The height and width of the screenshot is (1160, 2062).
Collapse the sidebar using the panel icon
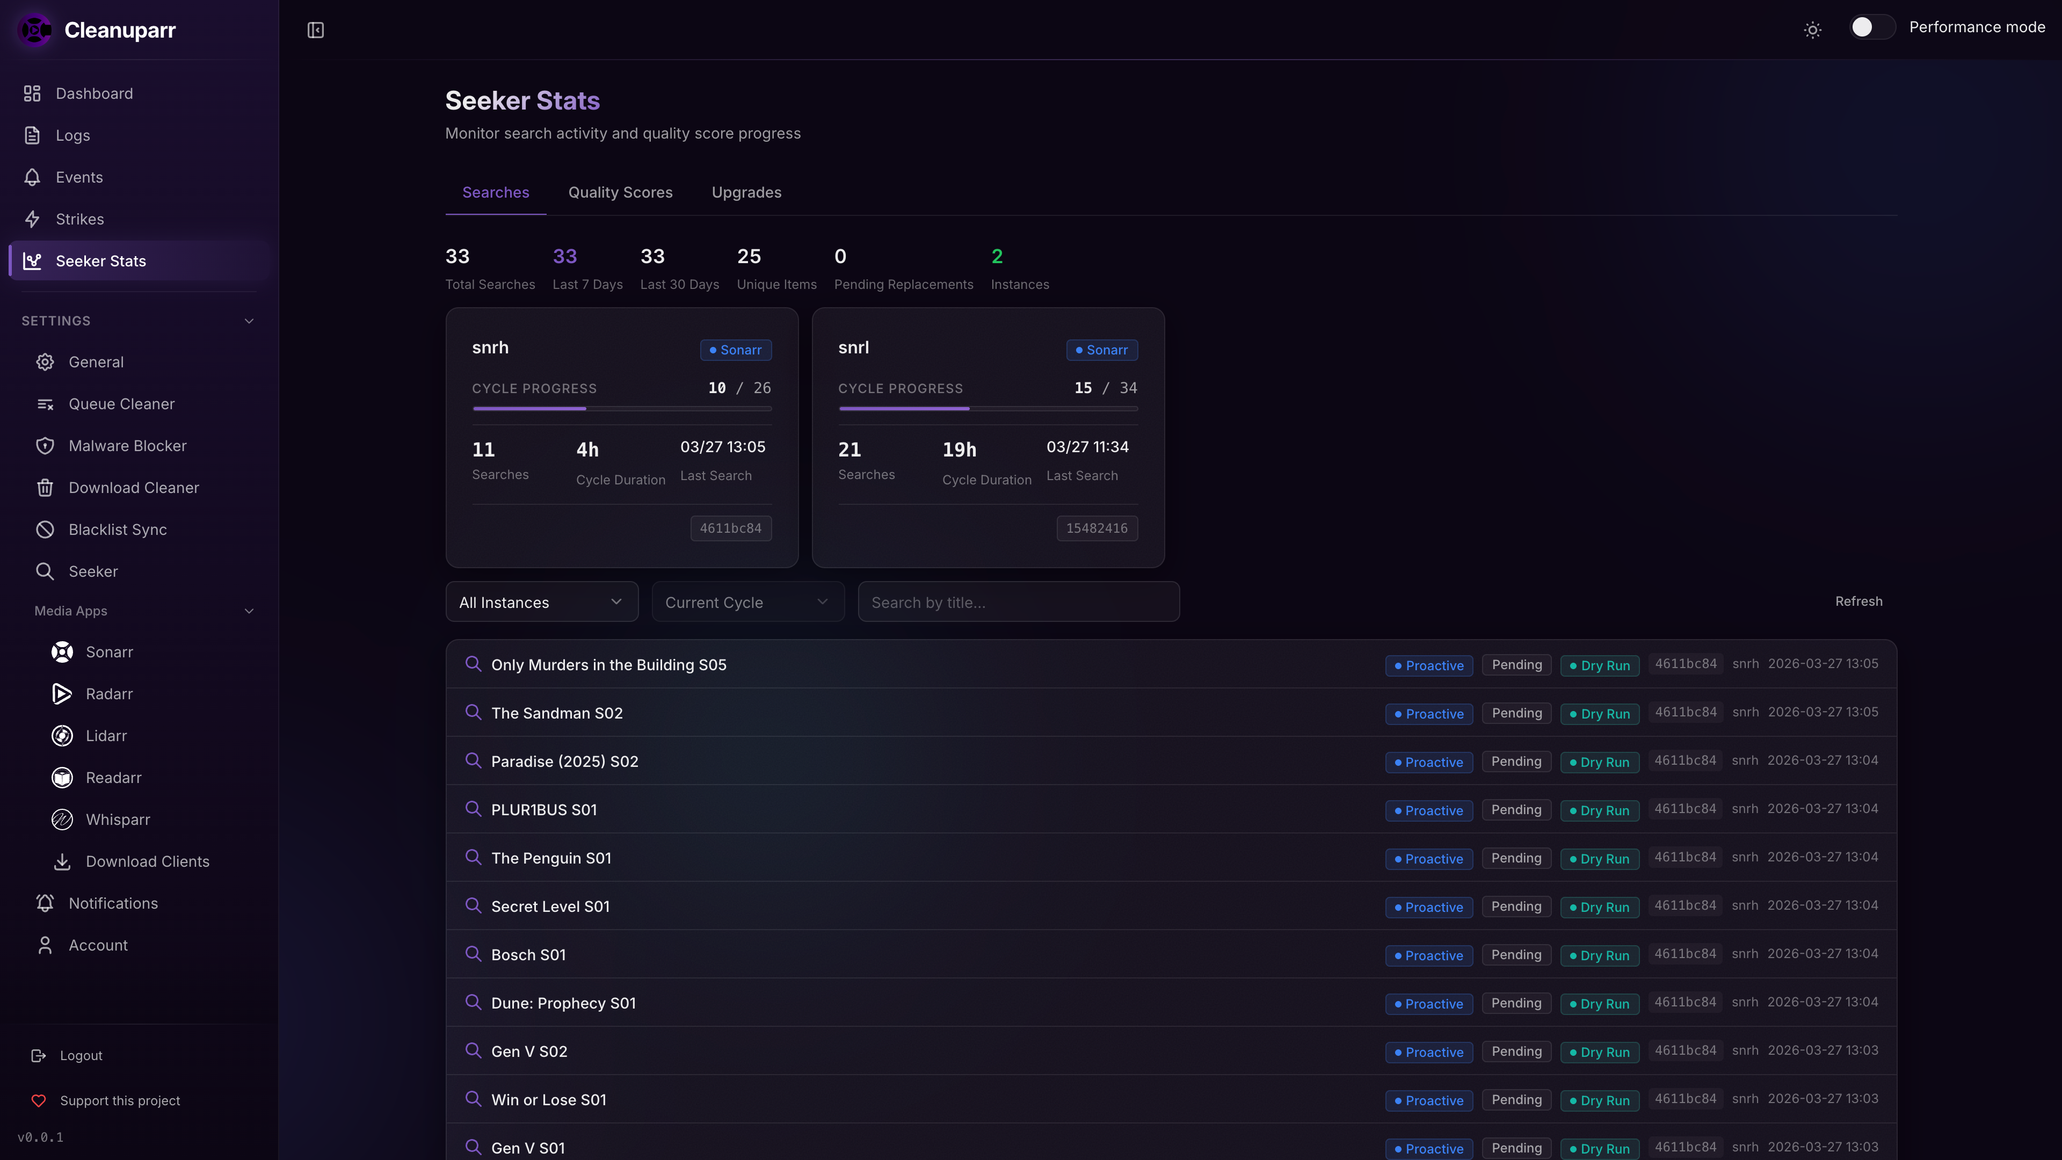point(315,31)
